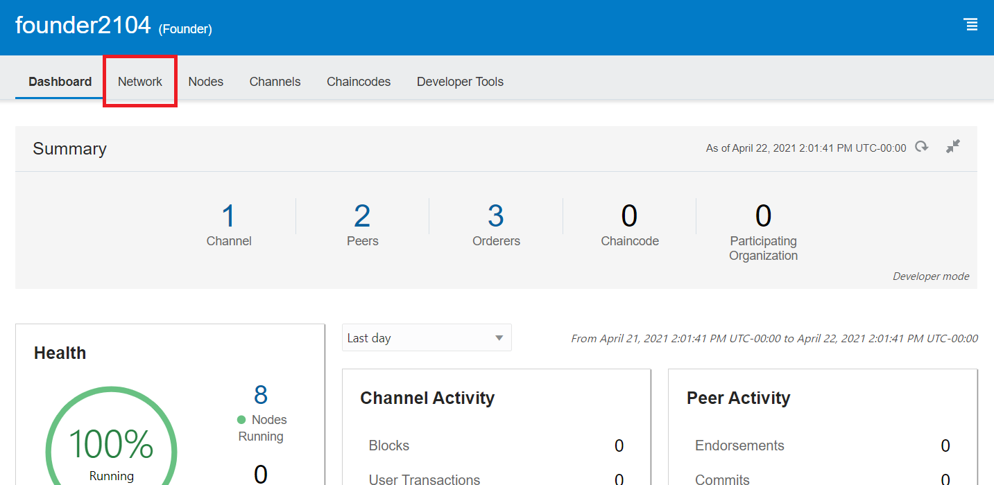Viewport: 994px width, 485px height.
Task: Refresh the Summary panel data
Action: tap(921, 147)
